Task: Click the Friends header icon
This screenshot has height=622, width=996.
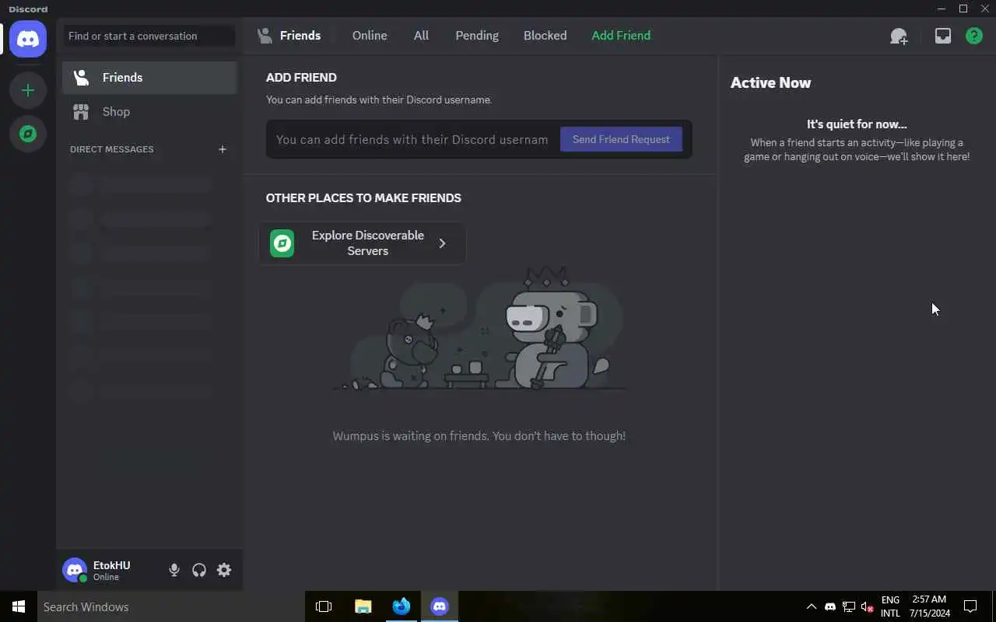Action: point(265,36)
